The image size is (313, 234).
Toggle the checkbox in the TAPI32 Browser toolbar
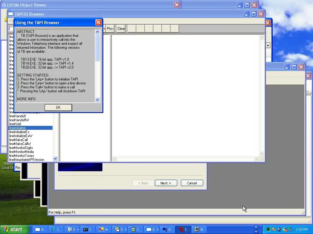11,29
